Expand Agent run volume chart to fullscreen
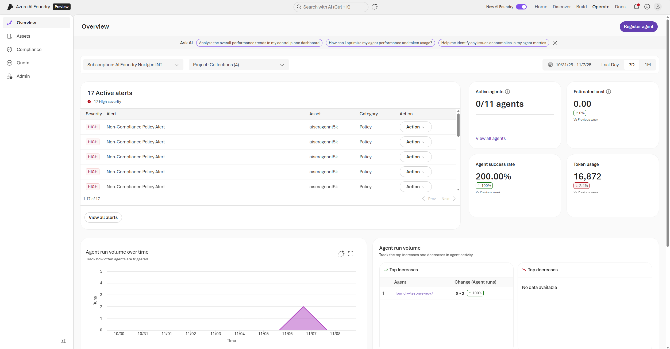This screenshot has width=670, height=349. [x=351, y=253]
